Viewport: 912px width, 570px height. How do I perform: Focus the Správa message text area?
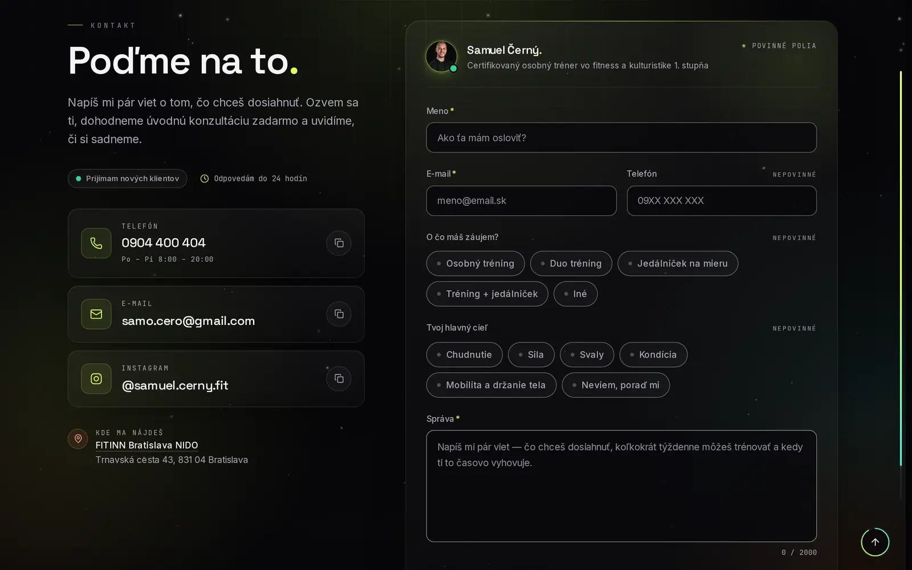(x=621, y=486)
